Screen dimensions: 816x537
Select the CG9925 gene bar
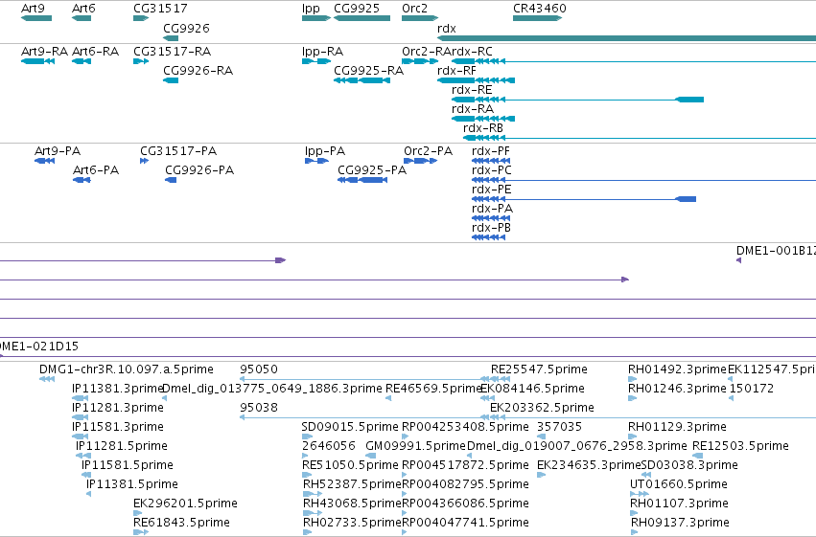[361, 18]
